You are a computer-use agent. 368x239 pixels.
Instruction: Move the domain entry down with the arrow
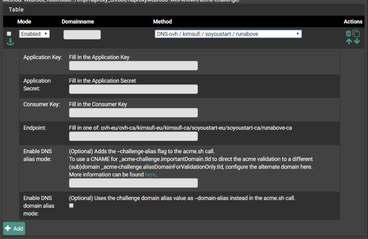(x=357, y=41)
